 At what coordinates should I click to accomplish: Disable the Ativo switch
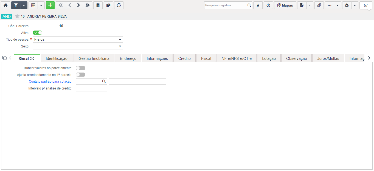(x=37, y=33)
